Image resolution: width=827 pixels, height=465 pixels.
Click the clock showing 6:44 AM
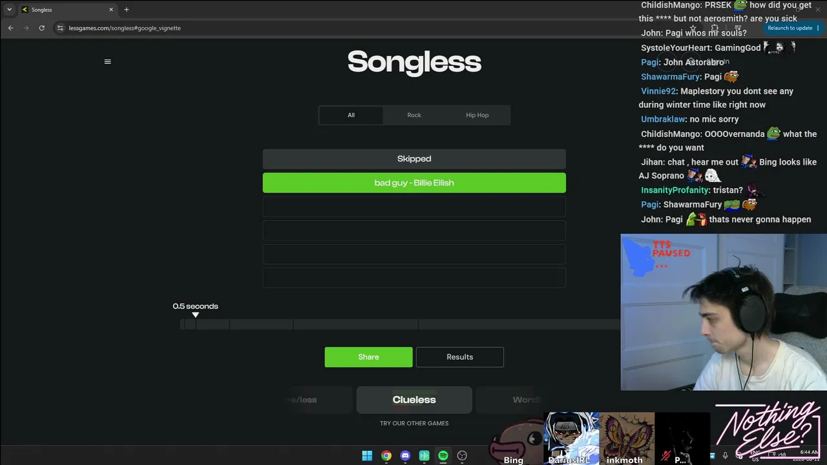(x=809, y=452)
